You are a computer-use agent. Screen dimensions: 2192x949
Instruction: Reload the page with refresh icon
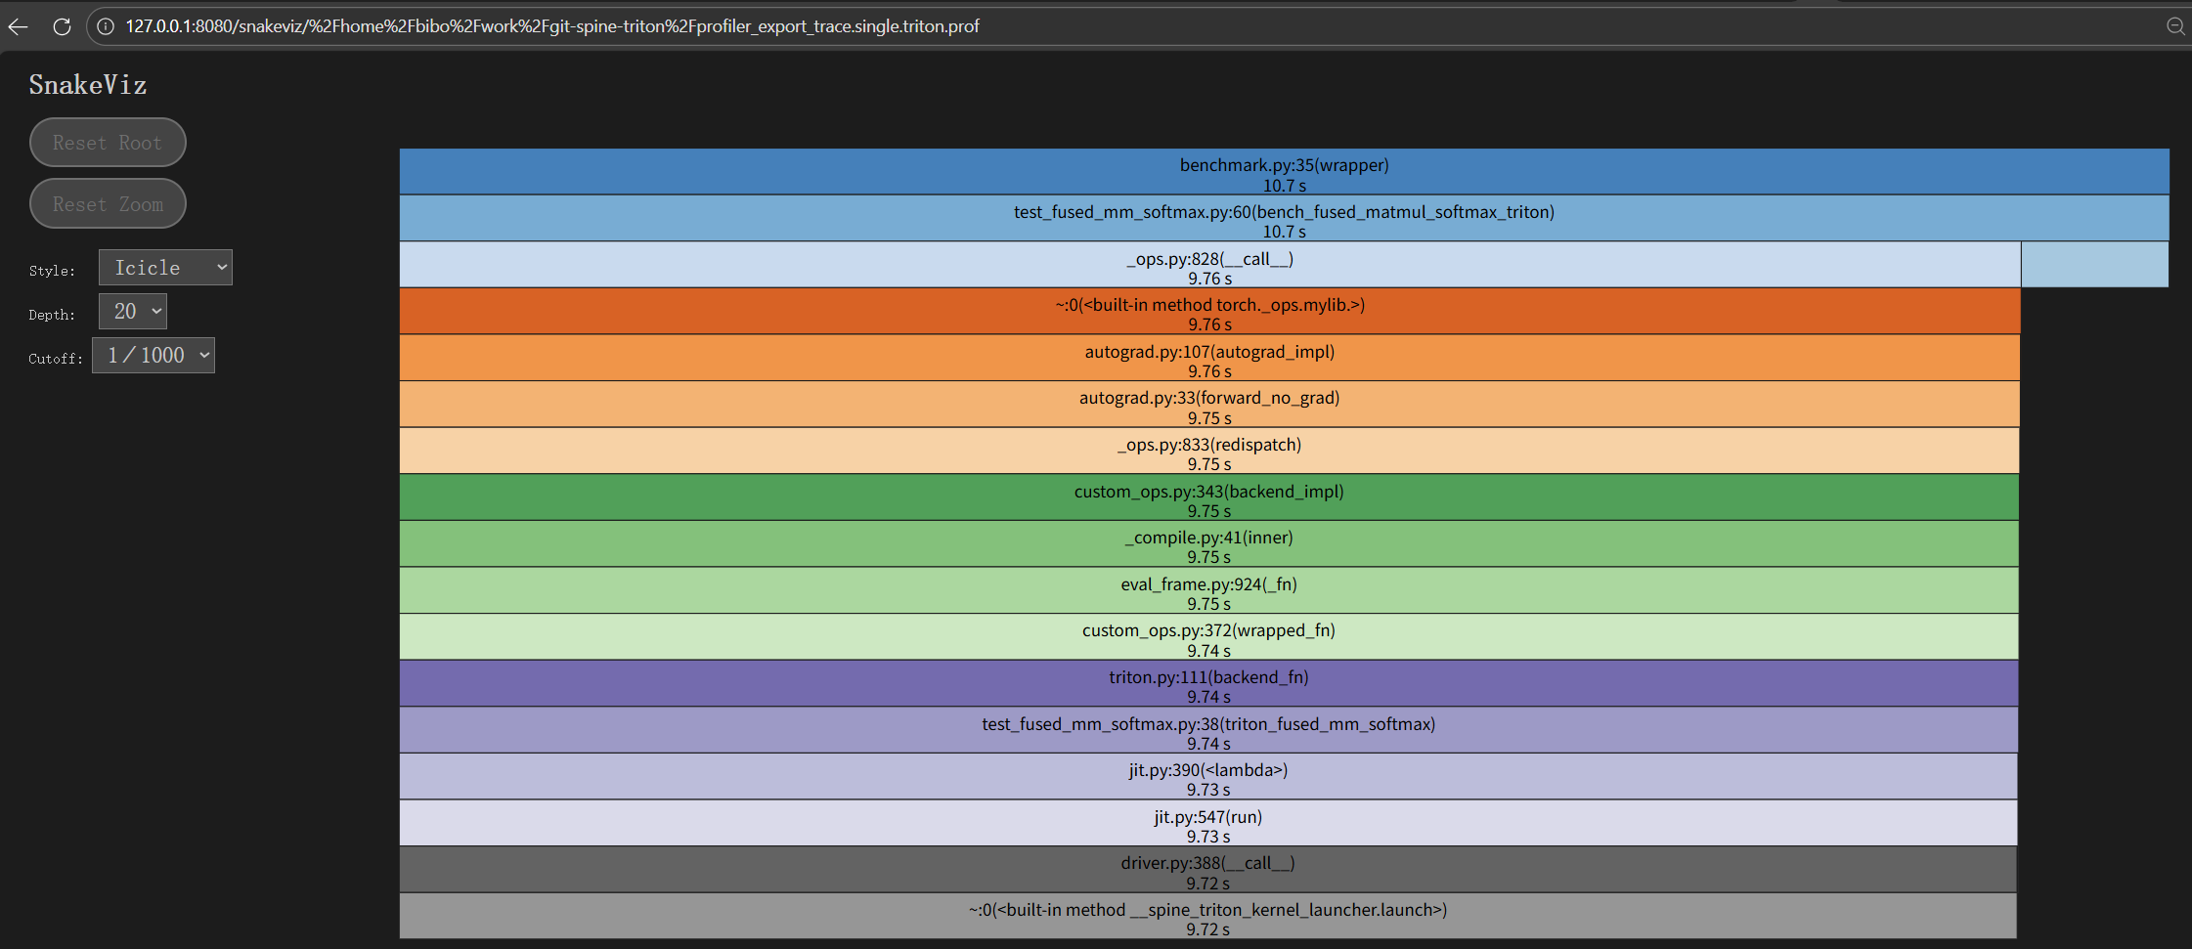click(62, 26)
